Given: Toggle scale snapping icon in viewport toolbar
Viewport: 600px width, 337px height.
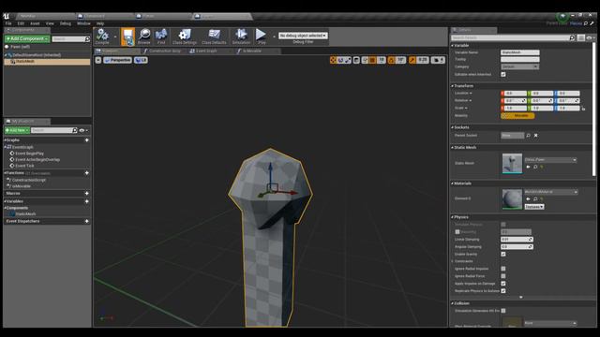Looking at the screenshot, I should click(x=412, y=60).
